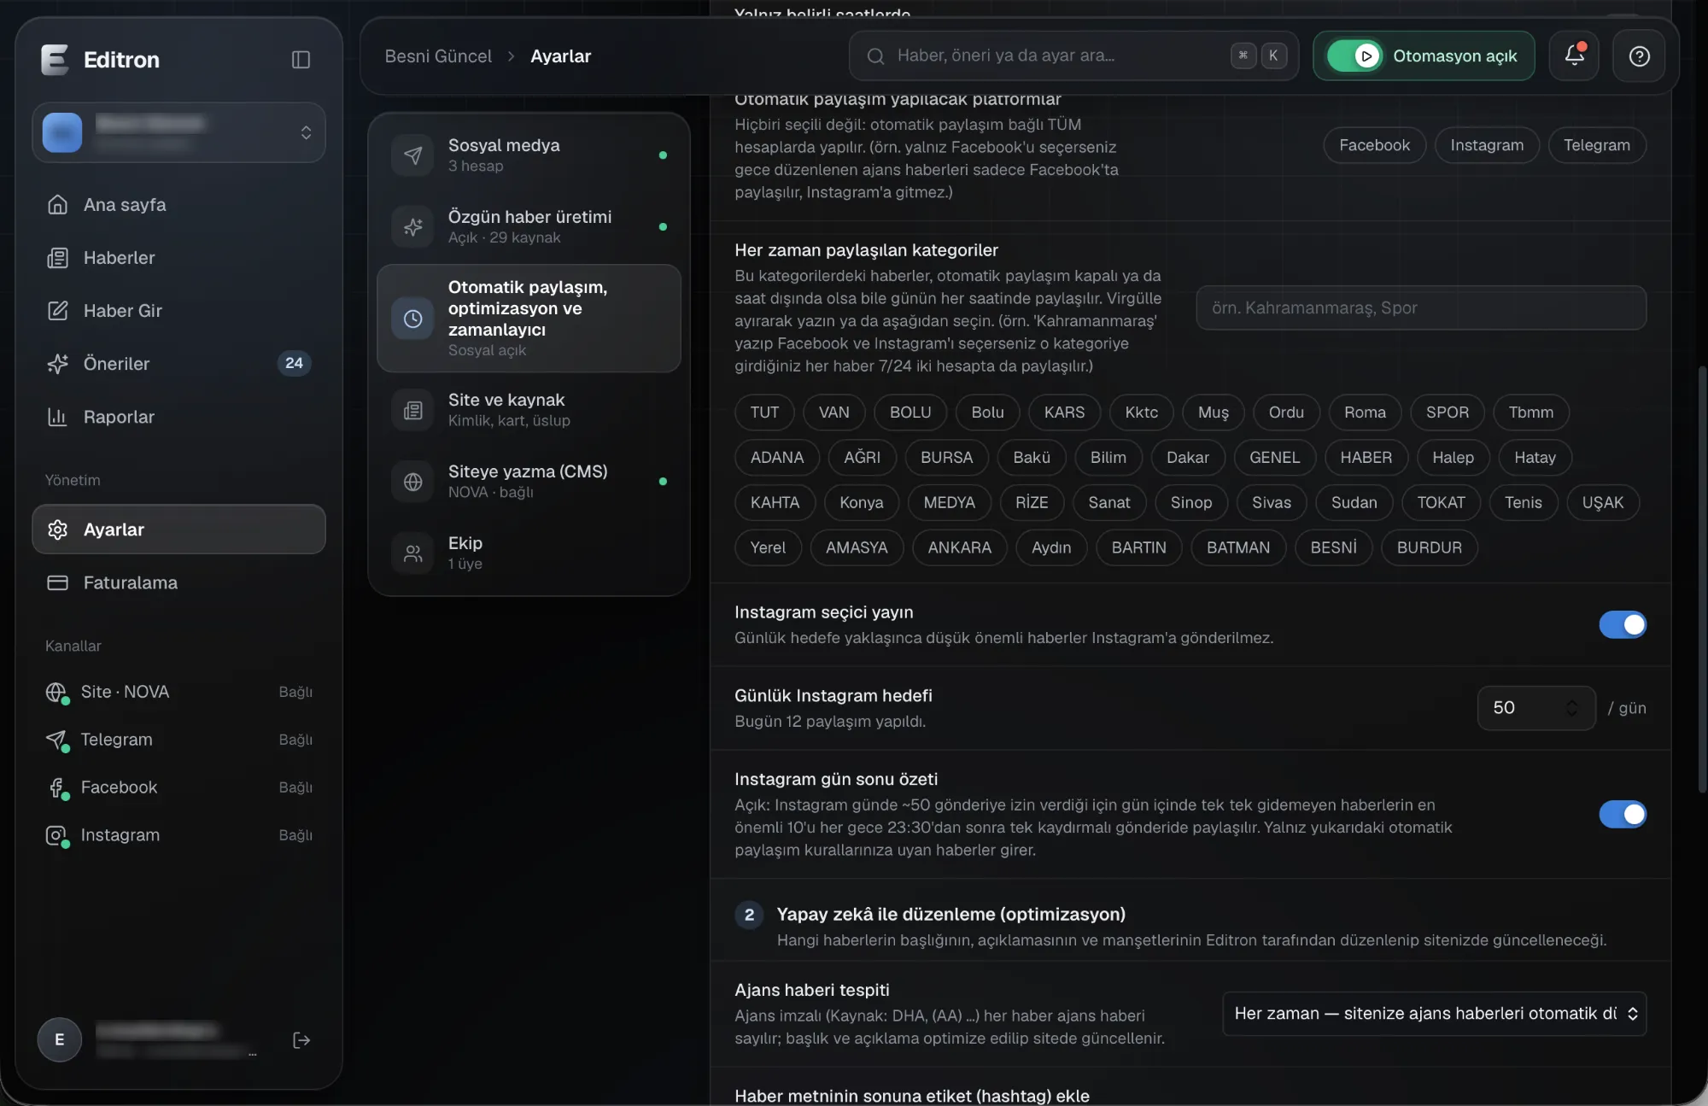Viewport: 1708px width, 1106px height.
Task: Open the help question mark icon
Action: click(1639, 56)
